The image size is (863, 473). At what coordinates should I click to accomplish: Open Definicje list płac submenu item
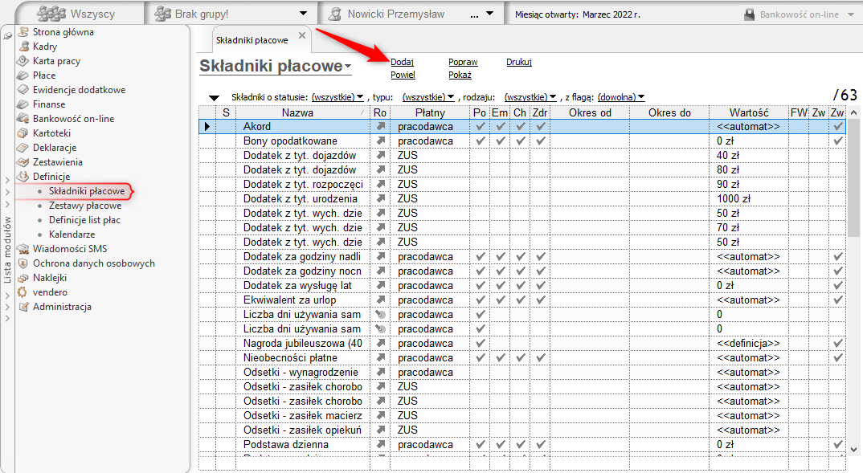pyautogui.click(x=84, y=220)
